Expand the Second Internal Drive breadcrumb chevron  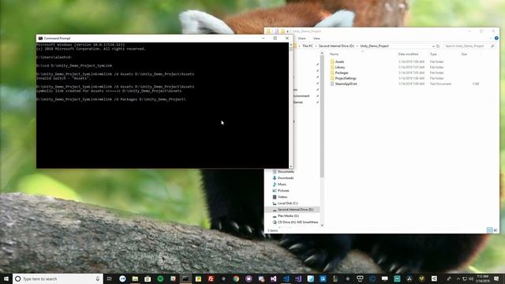pos(357,46)
